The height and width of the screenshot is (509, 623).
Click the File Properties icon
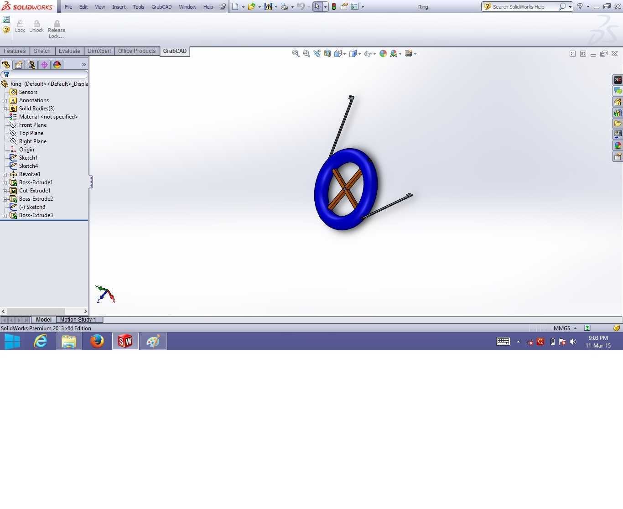344,6
